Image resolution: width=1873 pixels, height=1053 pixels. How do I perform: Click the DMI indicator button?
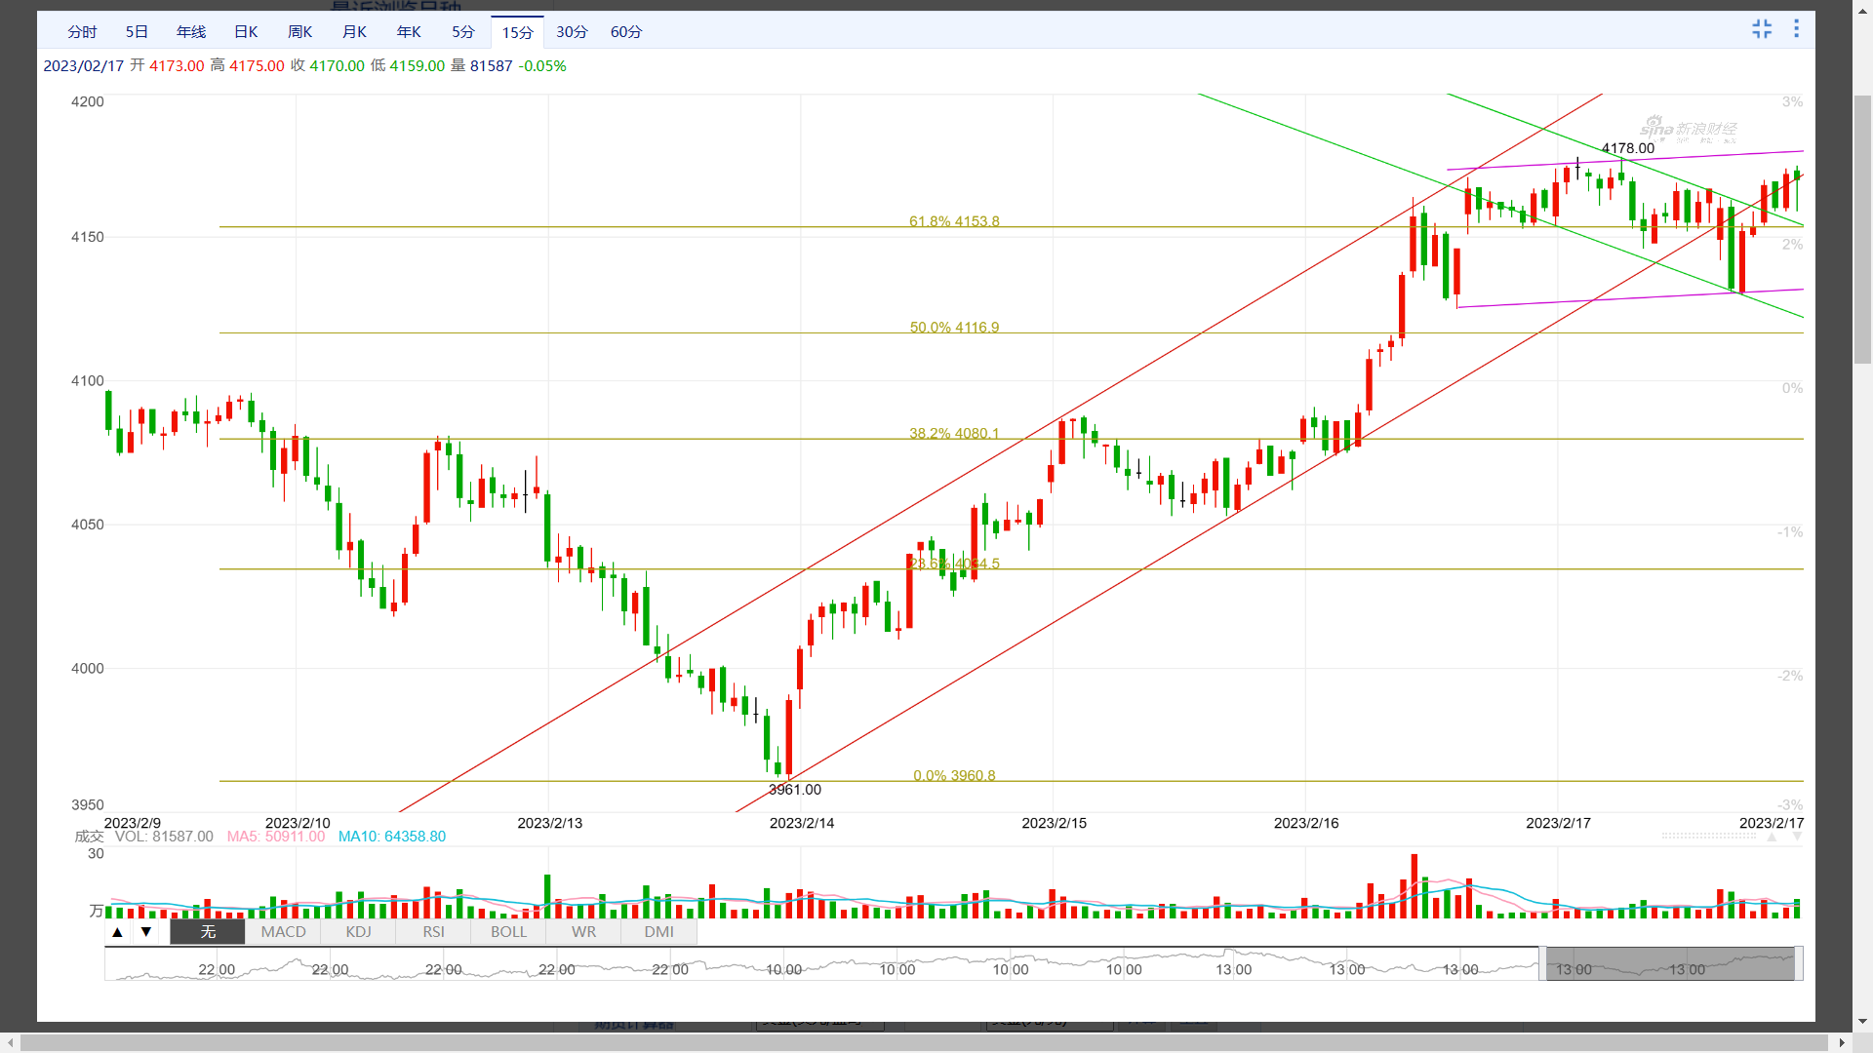tap(658, 932)
